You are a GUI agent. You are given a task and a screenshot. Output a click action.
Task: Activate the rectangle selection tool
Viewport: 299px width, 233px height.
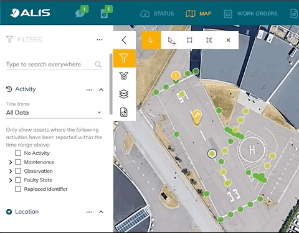[x=189, y=40]
